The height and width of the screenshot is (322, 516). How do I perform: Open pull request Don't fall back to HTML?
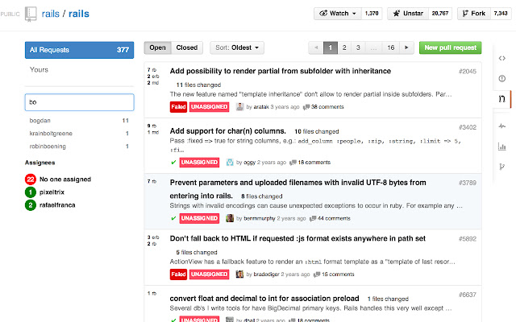pyautogui.click(x=298, y=238)
